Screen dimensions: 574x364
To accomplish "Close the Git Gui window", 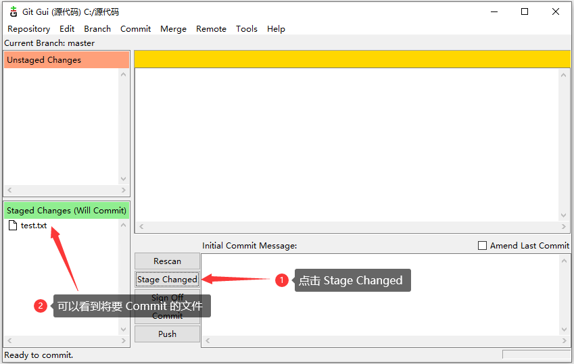I will 556,11.
